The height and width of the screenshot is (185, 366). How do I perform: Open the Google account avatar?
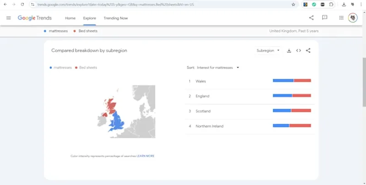(353, 18)
